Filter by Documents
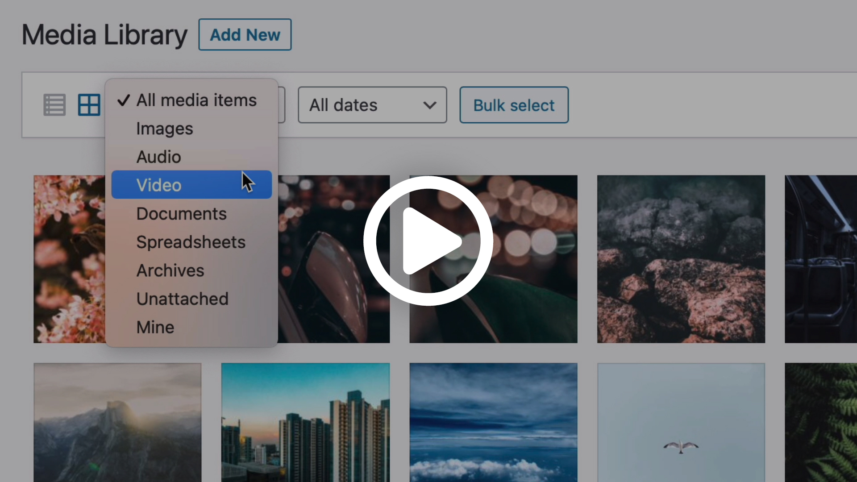 [181, 214]
